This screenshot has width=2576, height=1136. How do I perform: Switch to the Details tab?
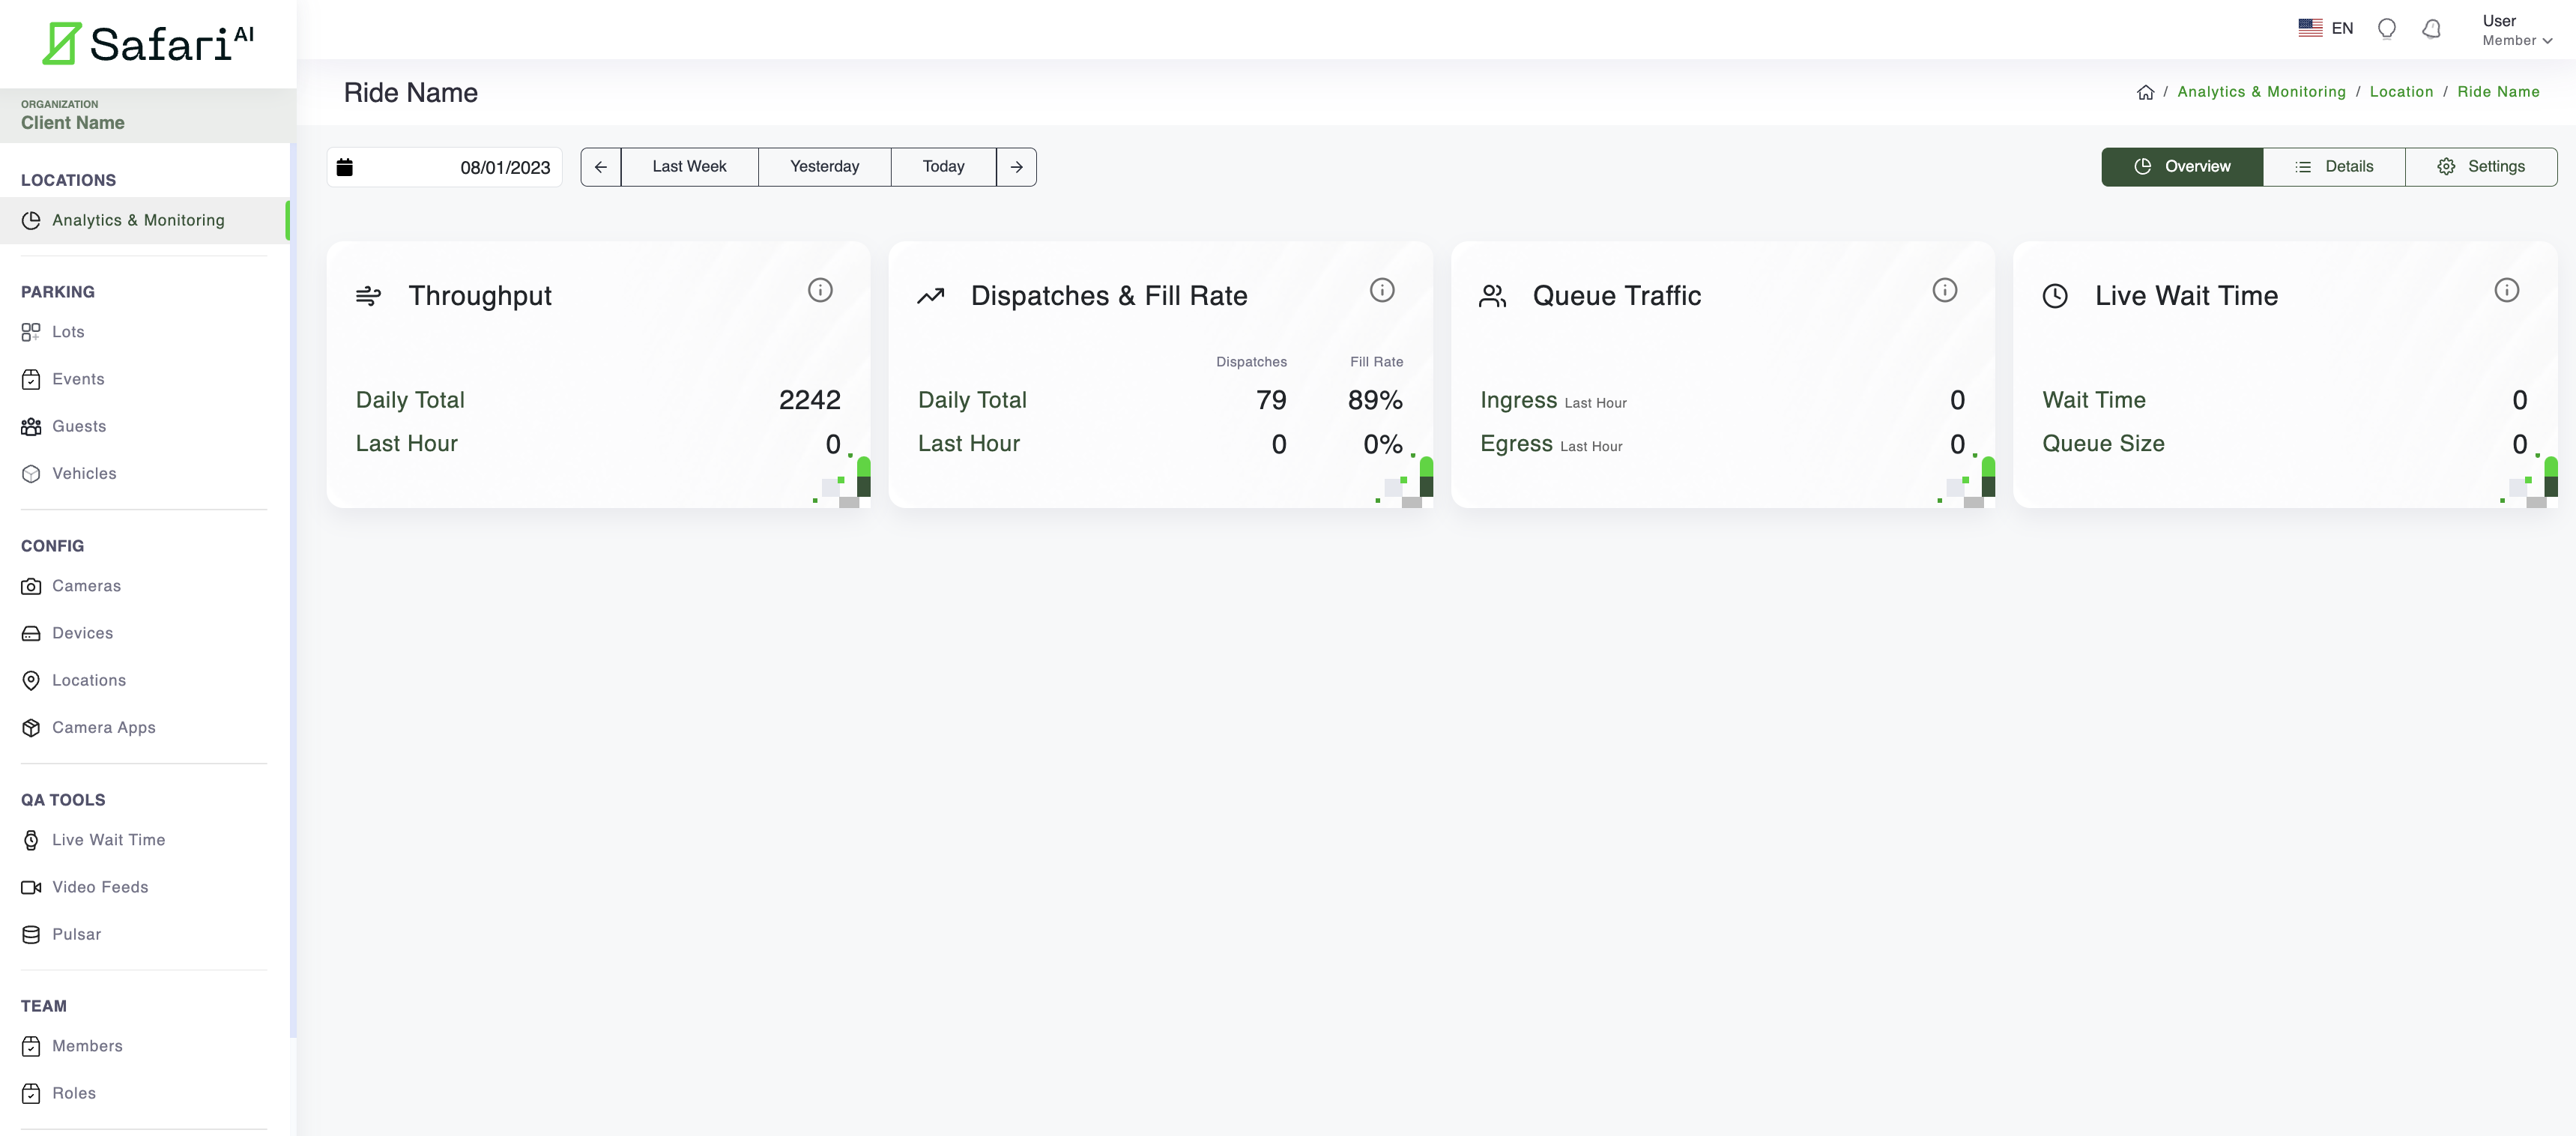pyautogui.click(x=2333, y=167)
